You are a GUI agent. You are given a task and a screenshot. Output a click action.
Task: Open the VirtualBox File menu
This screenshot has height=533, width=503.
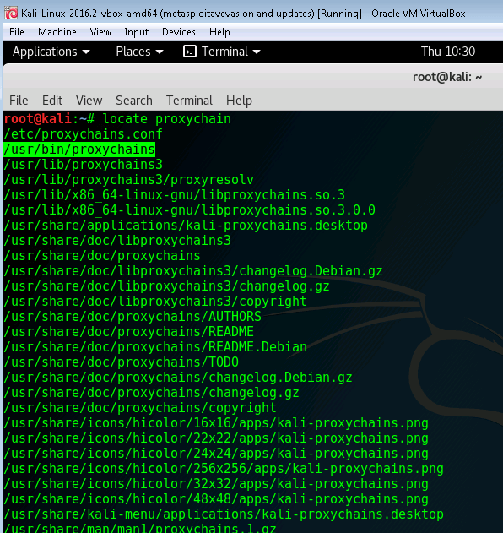coord(17,32)
